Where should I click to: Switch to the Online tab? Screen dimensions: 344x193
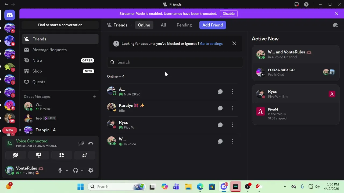tap(144, 25)
